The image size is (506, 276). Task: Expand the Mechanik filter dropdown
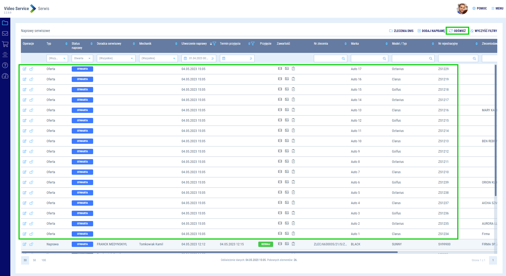tap(158, 58)
